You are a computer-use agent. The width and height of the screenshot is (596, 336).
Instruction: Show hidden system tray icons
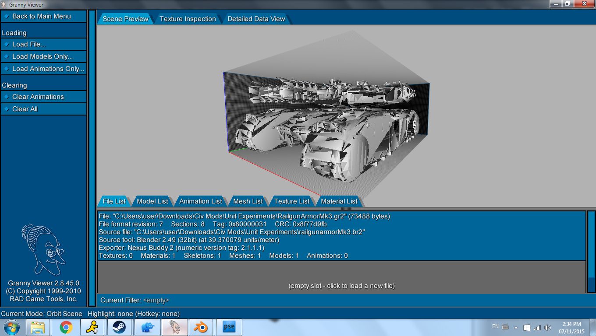(x=516, y=327)
